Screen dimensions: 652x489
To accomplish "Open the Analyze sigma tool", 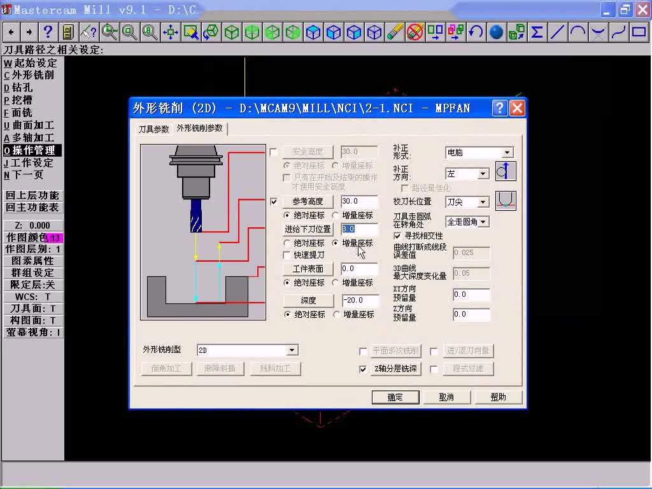I will tap(536, 32).
